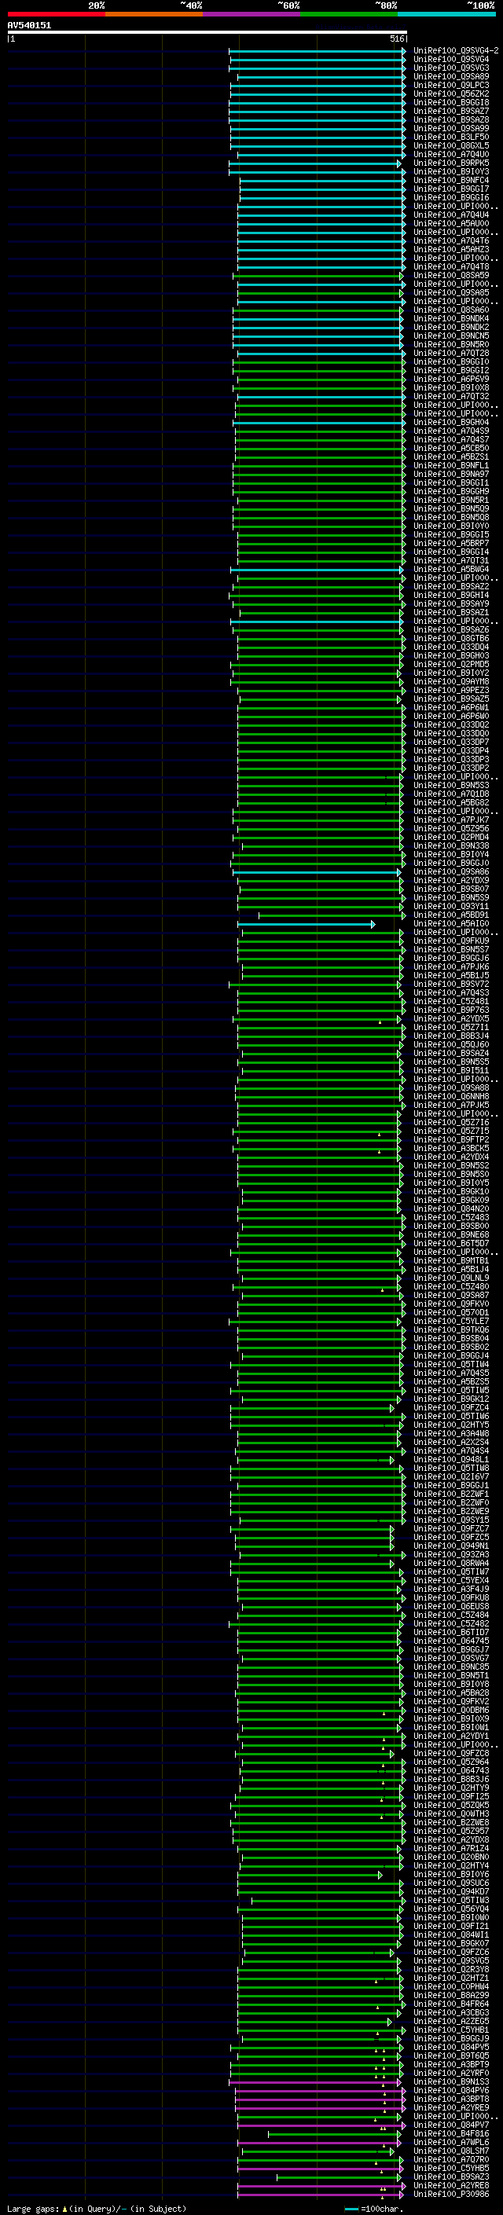
Task: Select hit UniRef100_A2YRE8
Action: pyautogui.click(x=451, y=2185)
